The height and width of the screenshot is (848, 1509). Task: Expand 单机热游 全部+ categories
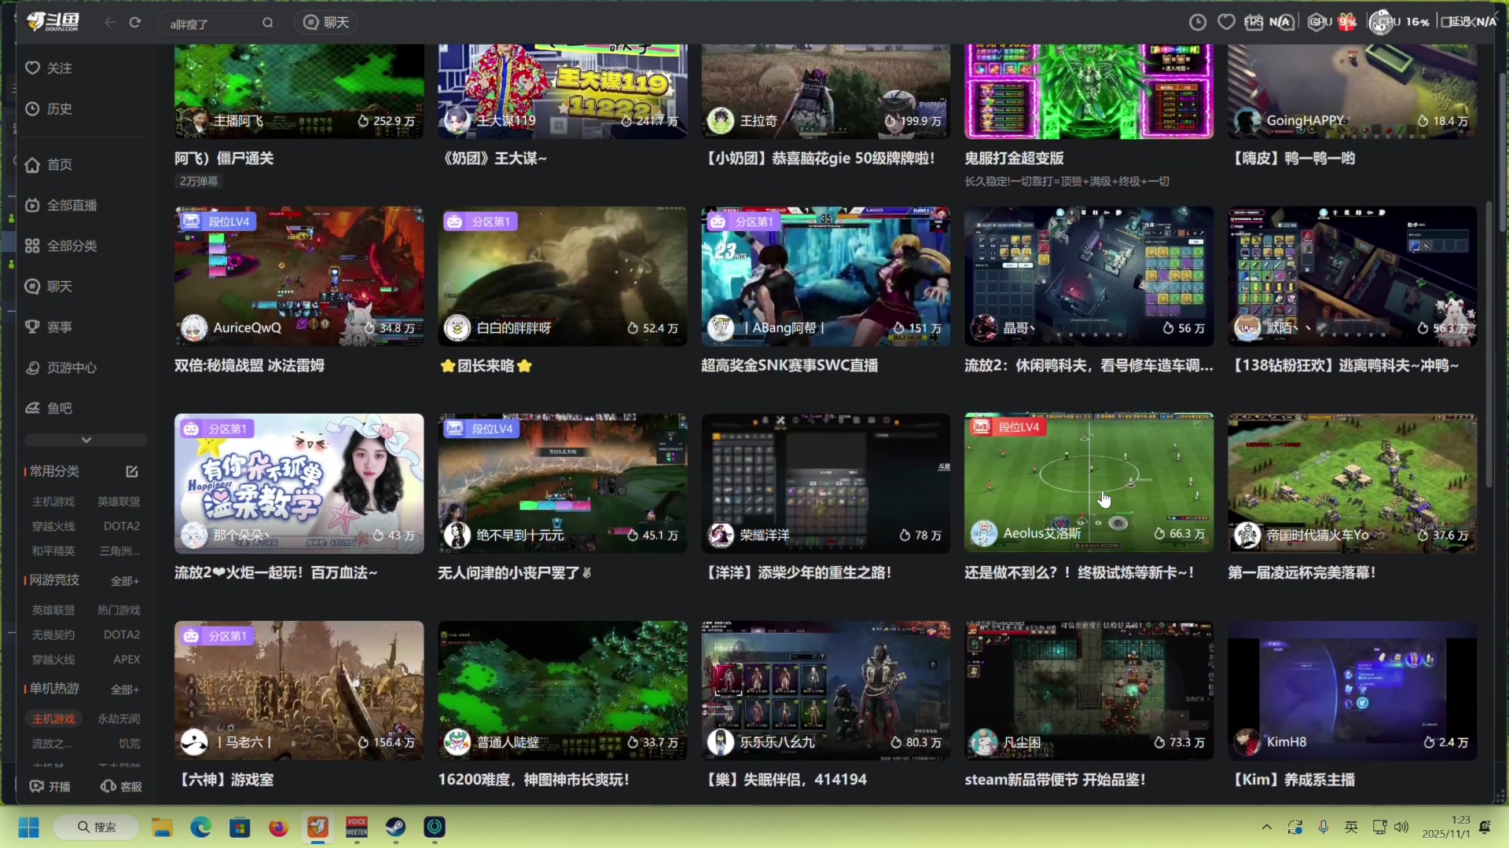pyautogui.click(x=125, y=689)
